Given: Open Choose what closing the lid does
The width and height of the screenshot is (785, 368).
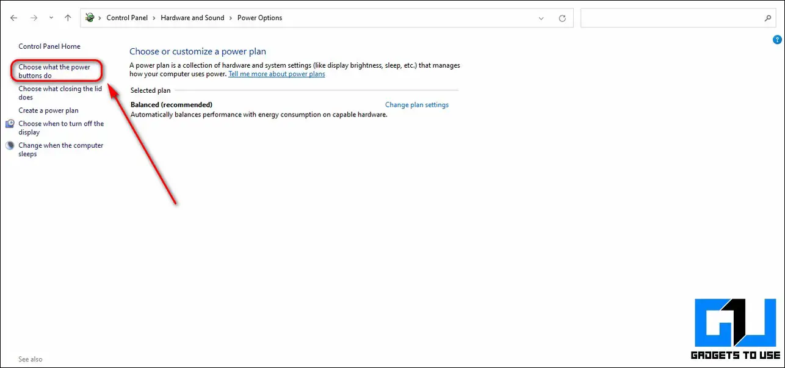Looking at the screenshot, I should [60, 93].
